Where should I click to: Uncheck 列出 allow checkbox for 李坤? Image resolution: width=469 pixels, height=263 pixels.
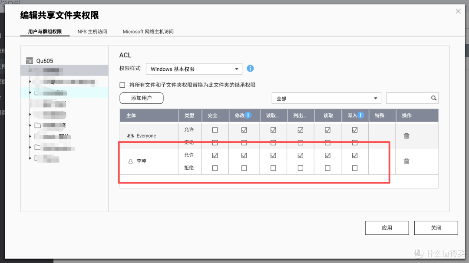pyautogui.click(x=301, y=155)
